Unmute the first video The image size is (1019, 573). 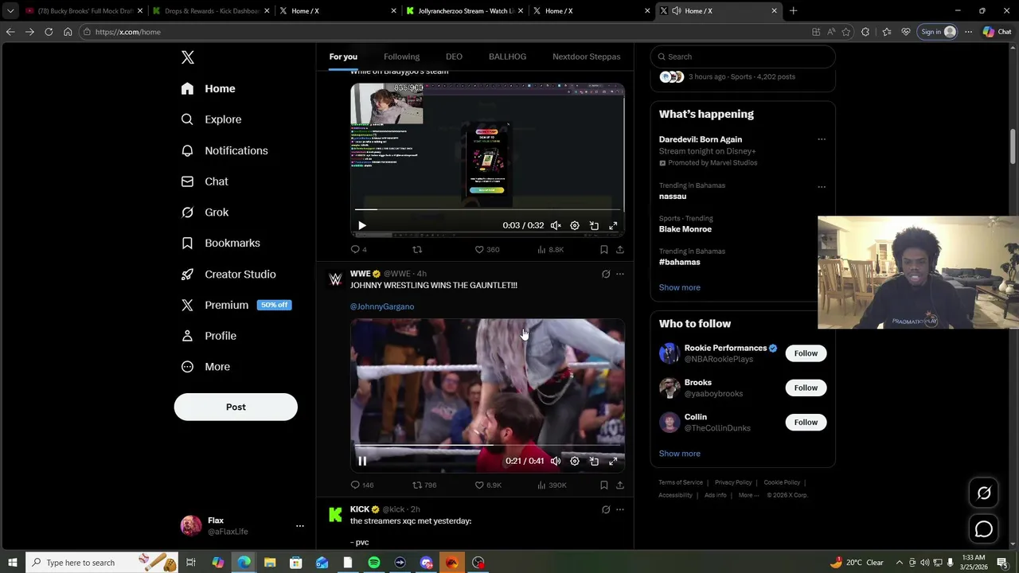[556, 226]
